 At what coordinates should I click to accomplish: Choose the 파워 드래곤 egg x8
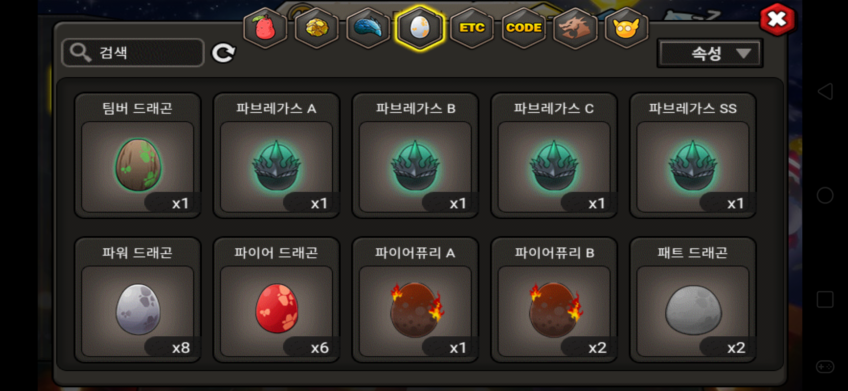coord(138,300)
